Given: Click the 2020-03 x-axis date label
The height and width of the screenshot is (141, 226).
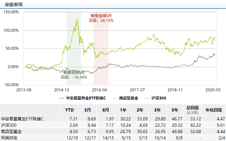Looking at the screenshot, I should (213, 90).
